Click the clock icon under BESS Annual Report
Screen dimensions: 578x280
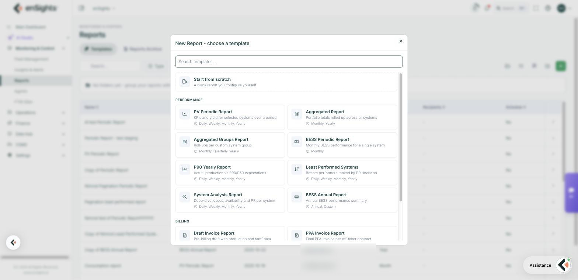click(308, 207)
